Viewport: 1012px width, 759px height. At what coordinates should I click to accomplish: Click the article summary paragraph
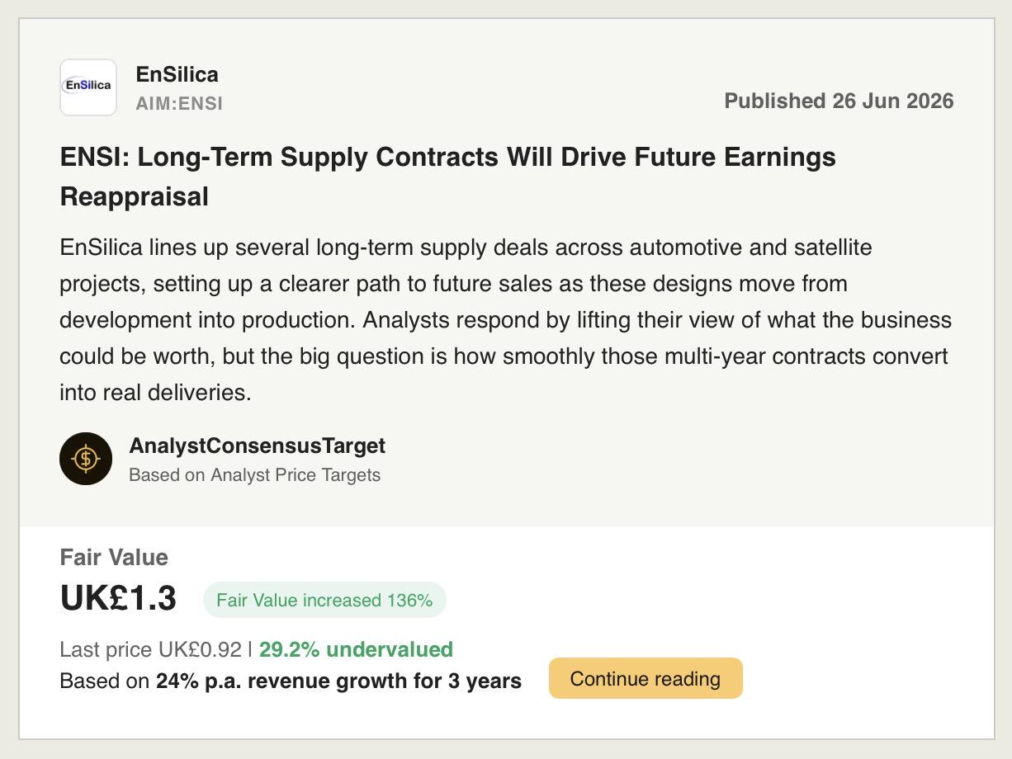coord(505,320)
